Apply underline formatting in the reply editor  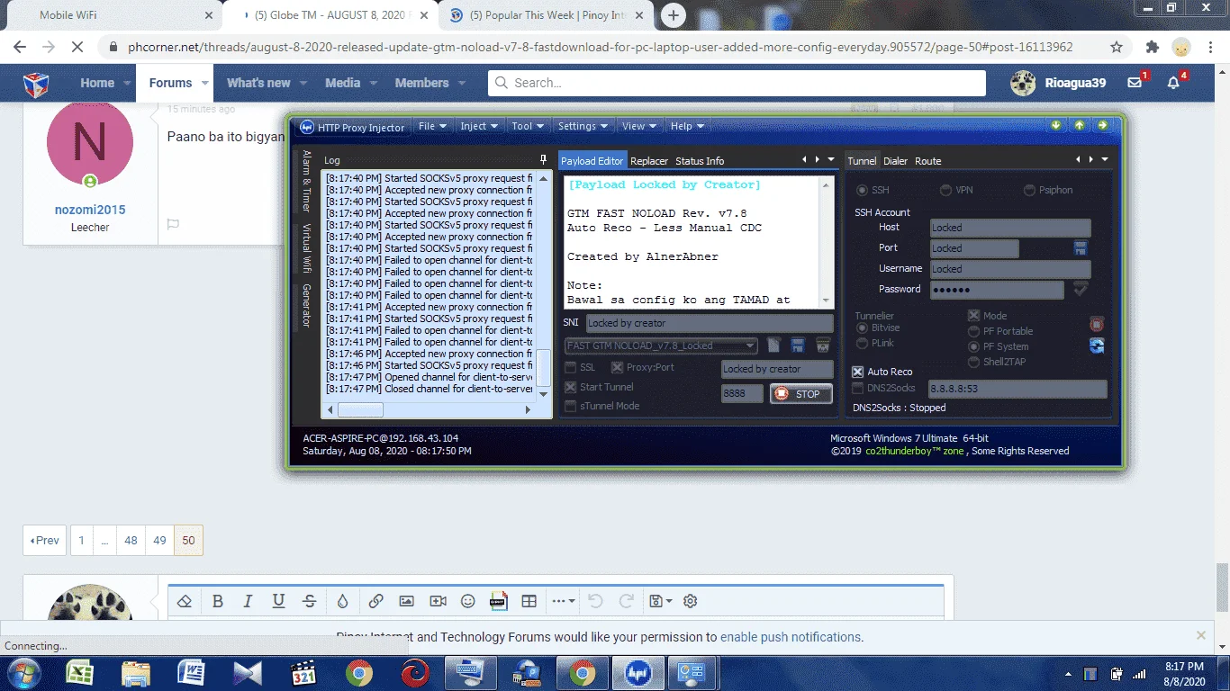[278, 601]
